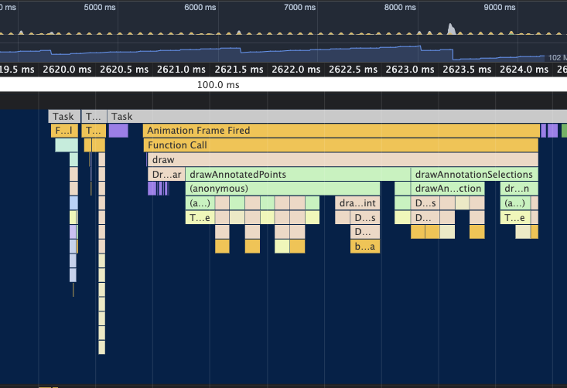Click the 2622.5 ms ruler label

(x=353, y=70)
